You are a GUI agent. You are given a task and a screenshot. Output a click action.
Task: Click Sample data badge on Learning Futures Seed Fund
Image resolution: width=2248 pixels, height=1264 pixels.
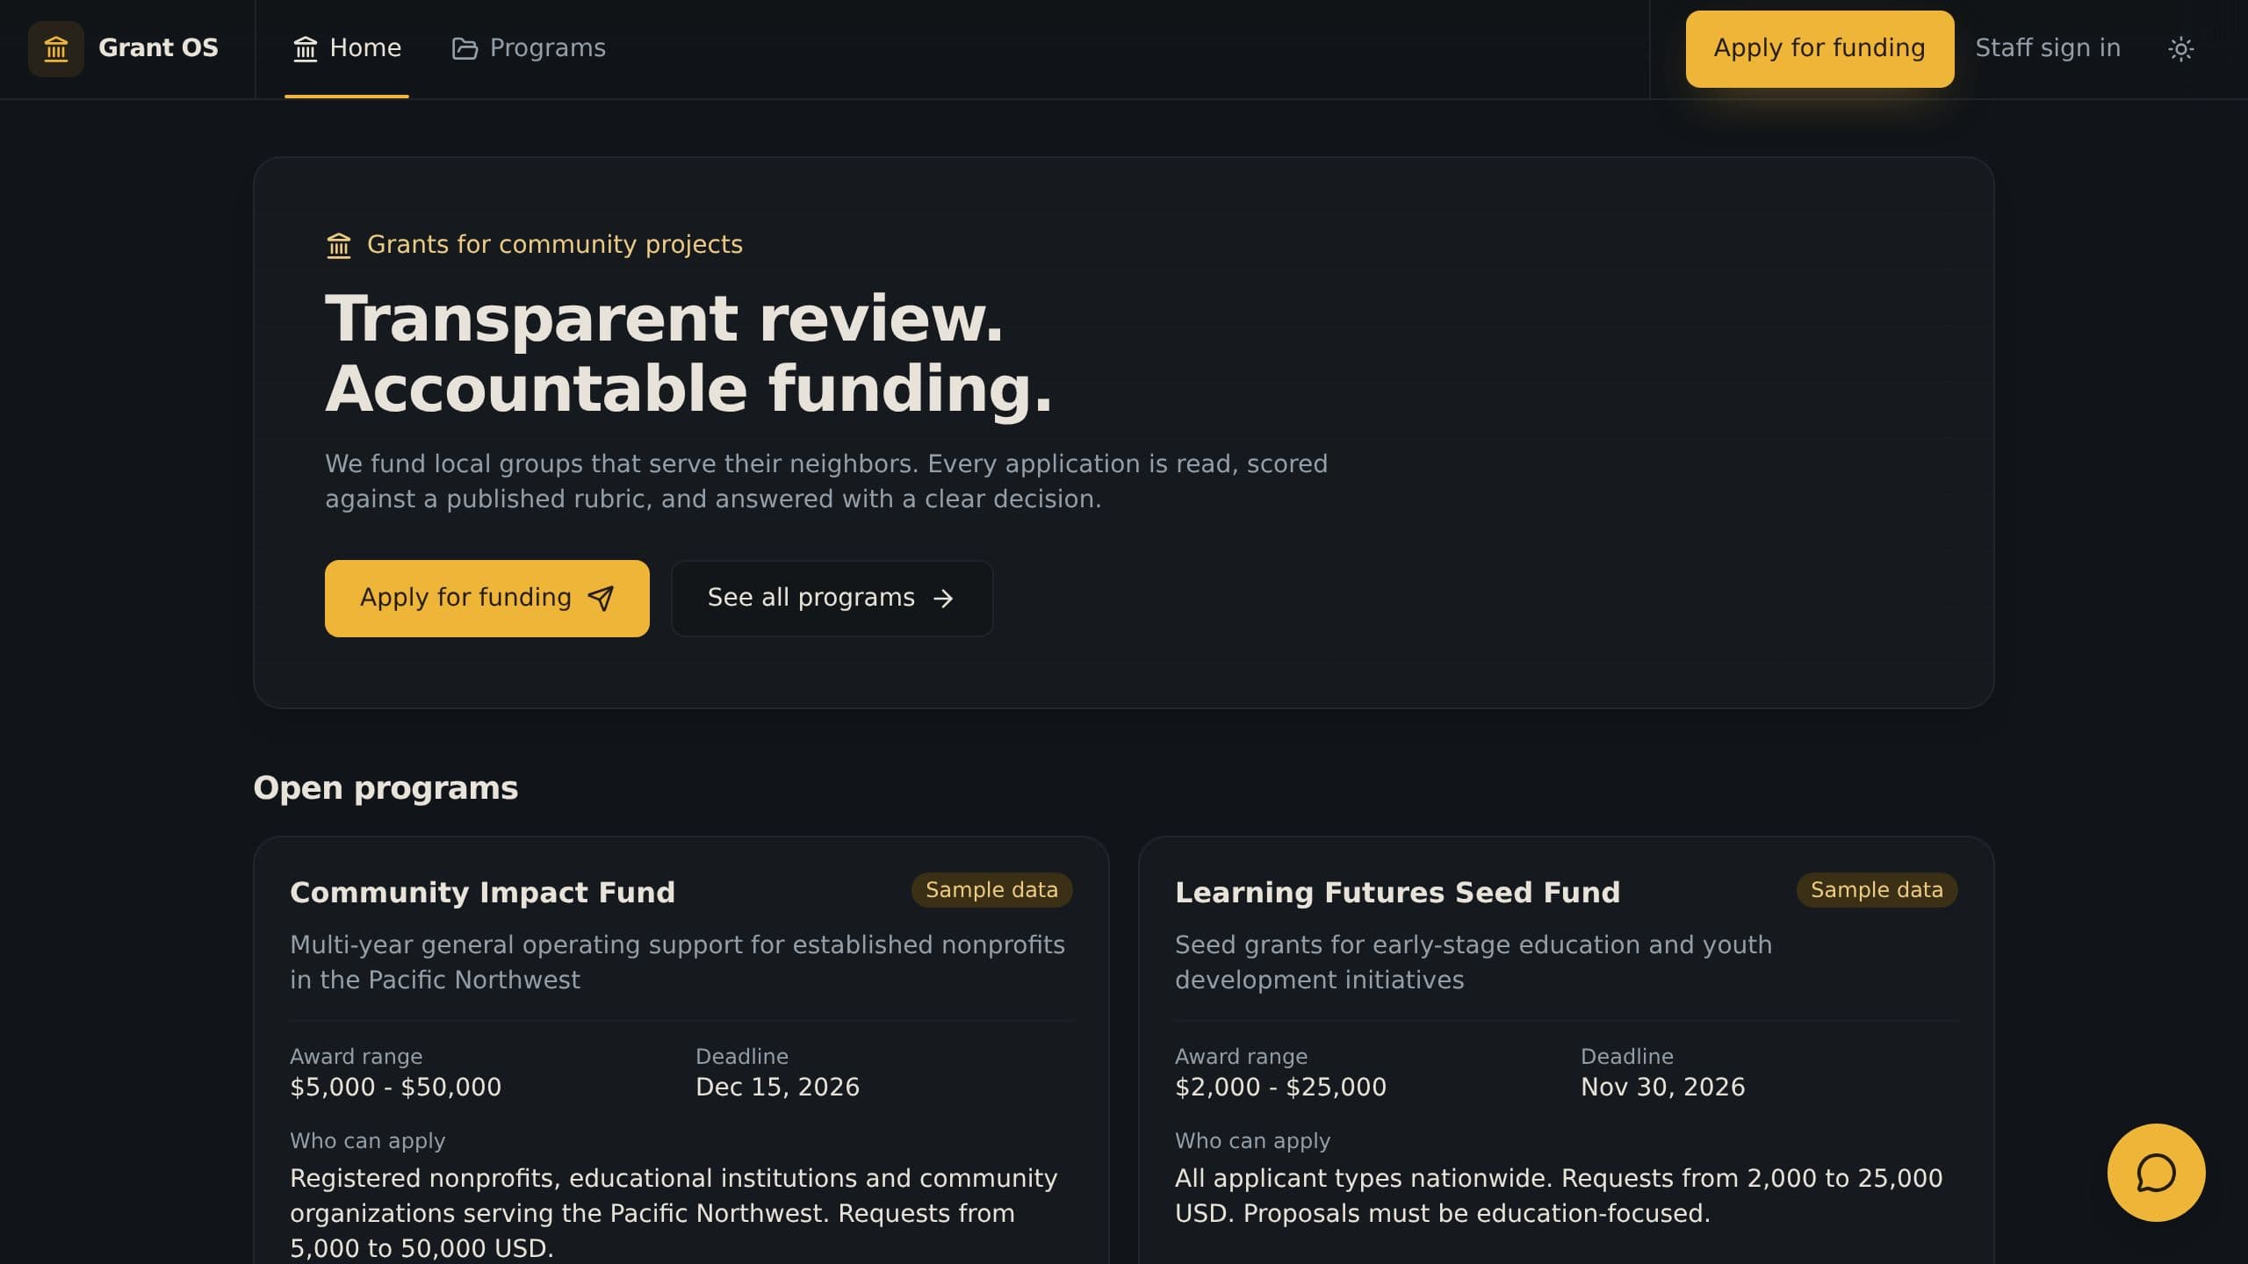tap(1877, 890)
